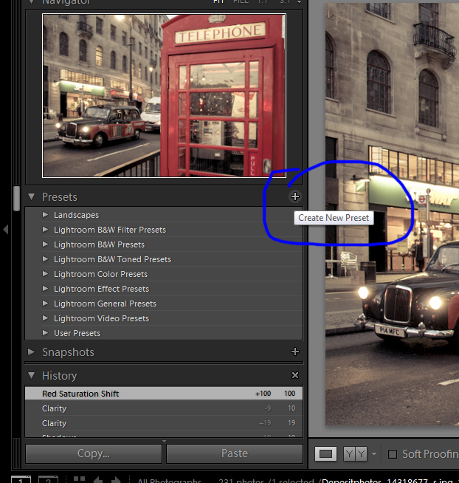Select the Loupe view icon in toolbar
The image size is (459, 483).
coord(327,453)
